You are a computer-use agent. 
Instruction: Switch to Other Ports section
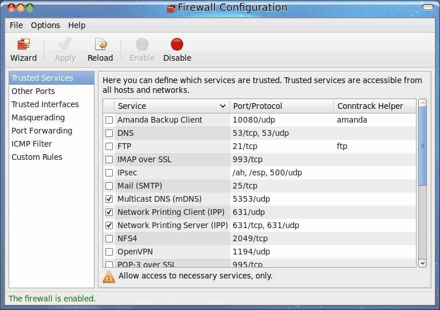(x=52, y=91)
